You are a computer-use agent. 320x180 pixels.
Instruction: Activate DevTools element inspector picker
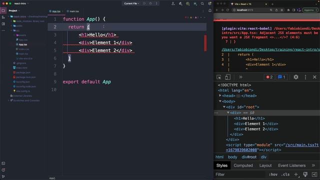click(219, 77)
